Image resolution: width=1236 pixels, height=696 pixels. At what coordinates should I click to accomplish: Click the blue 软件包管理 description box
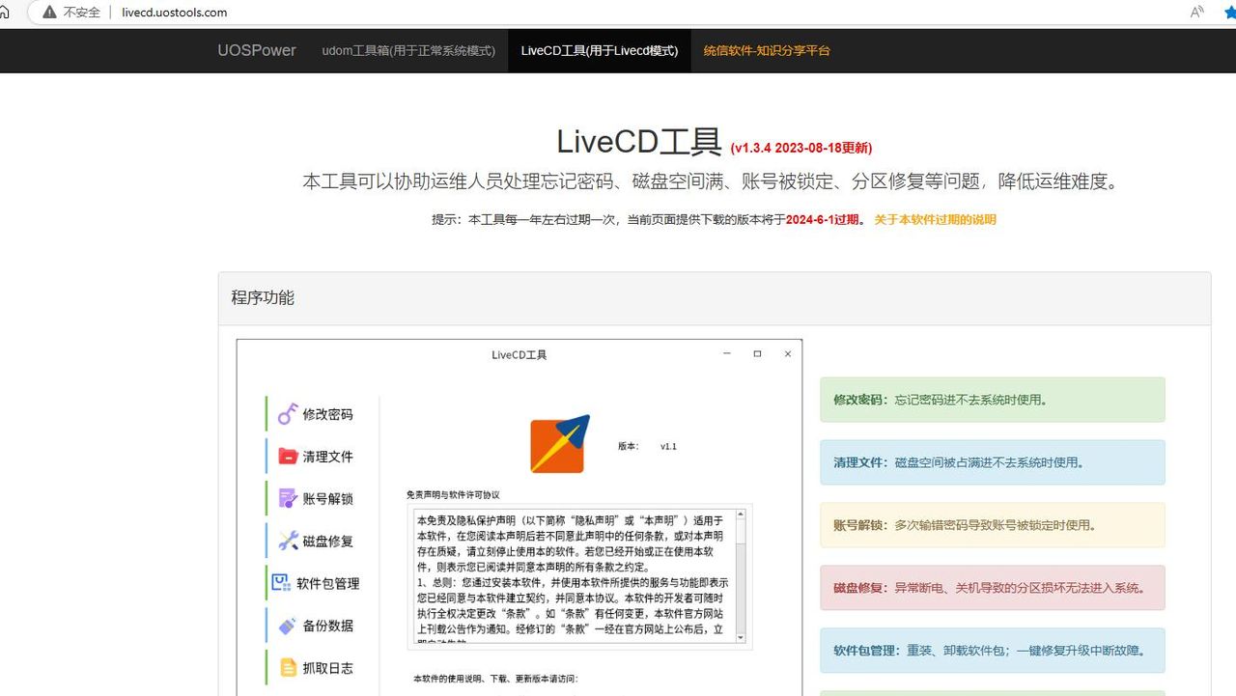coord(992,651)
